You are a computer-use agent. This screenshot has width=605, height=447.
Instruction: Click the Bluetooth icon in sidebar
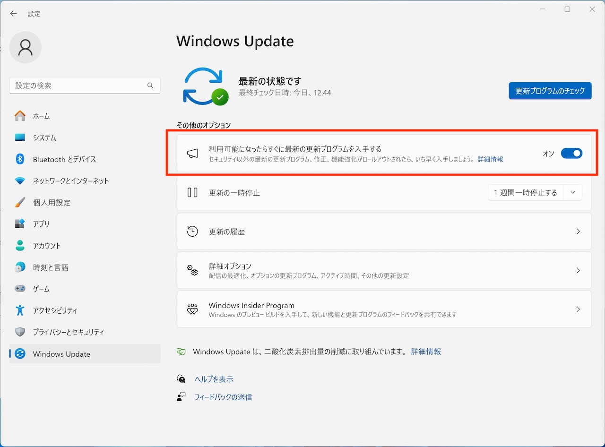pos(20,159)
